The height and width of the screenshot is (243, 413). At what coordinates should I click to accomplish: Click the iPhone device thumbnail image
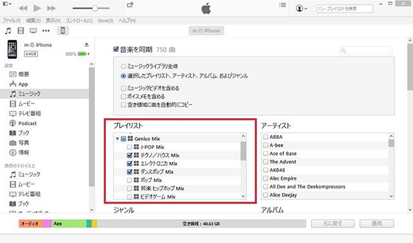tap(12, 49)
